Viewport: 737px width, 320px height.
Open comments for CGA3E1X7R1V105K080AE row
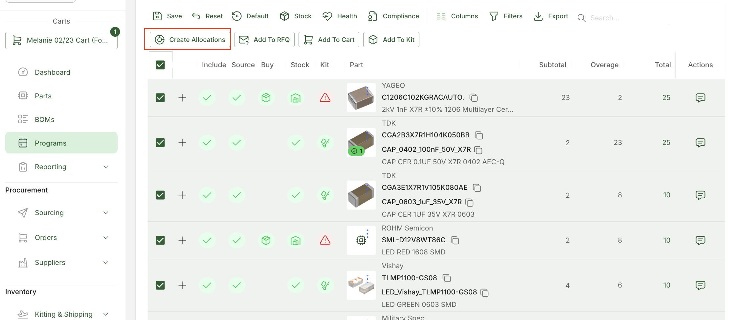(x=700, y=195)
